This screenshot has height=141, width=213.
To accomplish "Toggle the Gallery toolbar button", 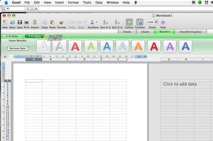I will click(x=129, y=22).
